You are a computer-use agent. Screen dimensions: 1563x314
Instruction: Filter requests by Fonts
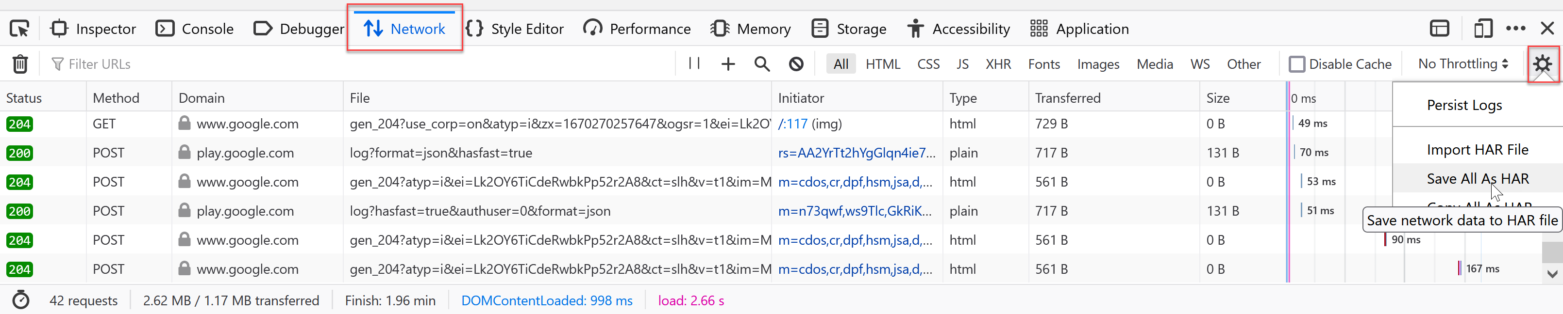pos(1043,64)
